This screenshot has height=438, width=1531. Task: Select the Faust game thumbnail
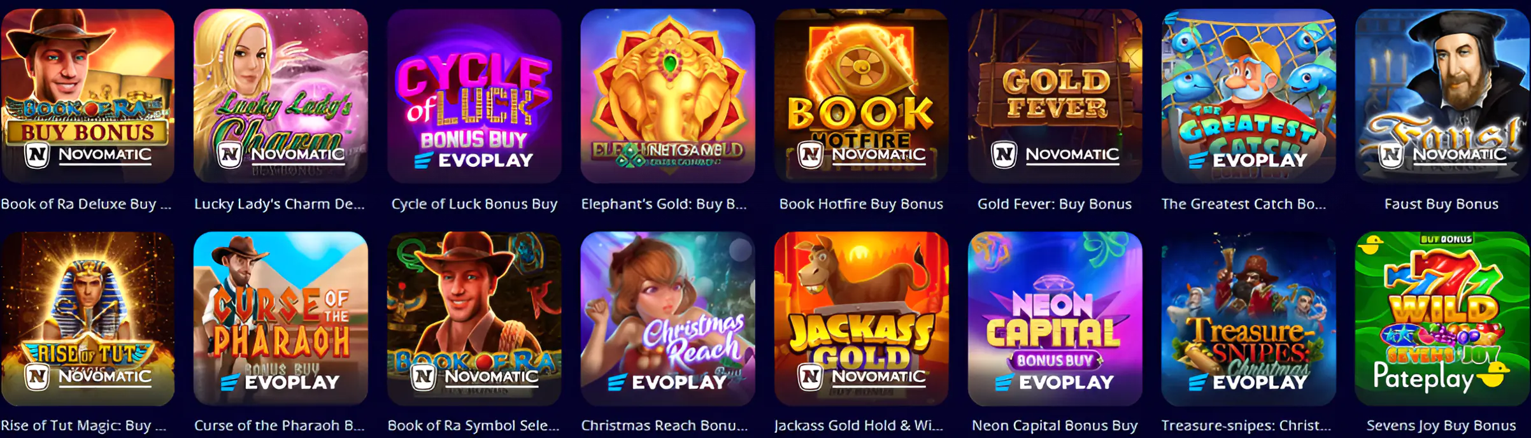(x=1442, y=96)
